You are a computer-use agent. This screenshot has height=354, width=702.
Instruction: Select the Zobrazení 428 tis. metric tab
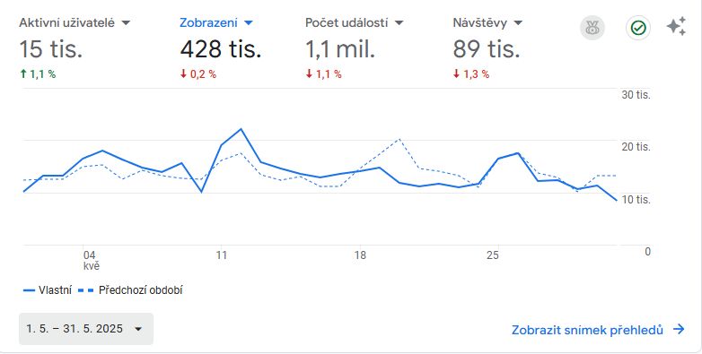220,47
